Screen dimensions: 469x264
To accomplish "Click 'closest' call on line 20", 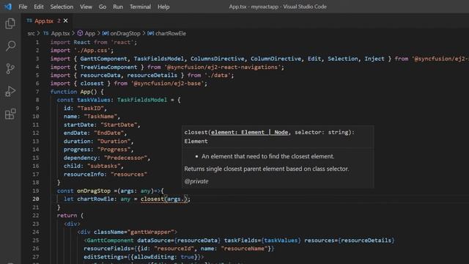I will click(152, 199).
